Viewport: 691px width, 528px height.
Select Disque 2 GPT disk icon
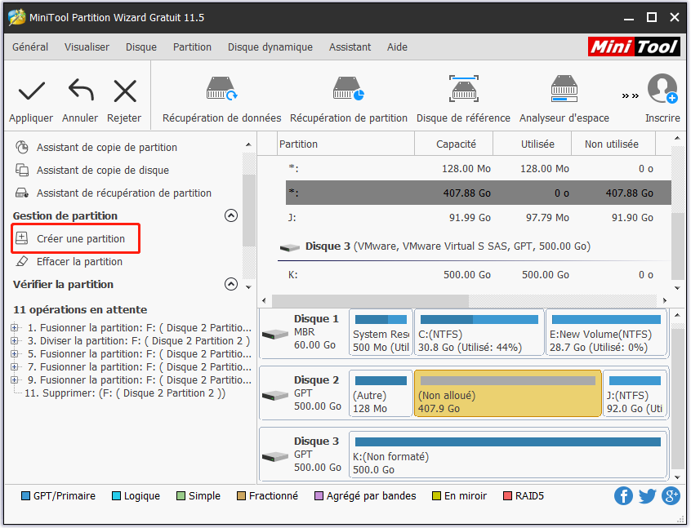pyautogui.click(x=275, y=396)
